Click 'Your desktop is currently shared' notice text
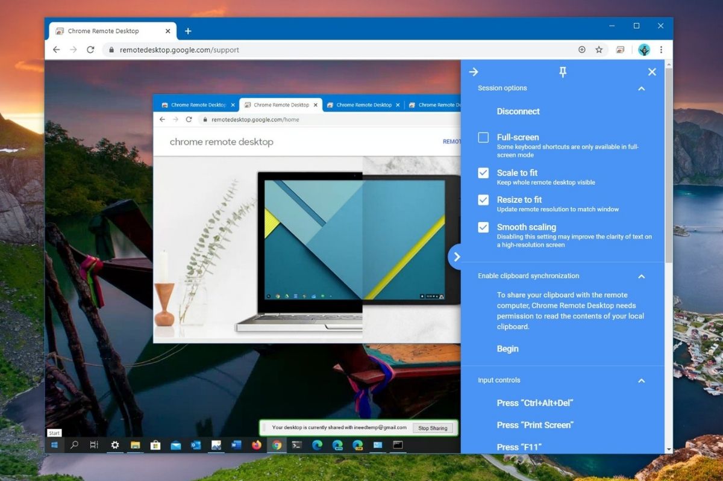 click(x=339, y=427)
